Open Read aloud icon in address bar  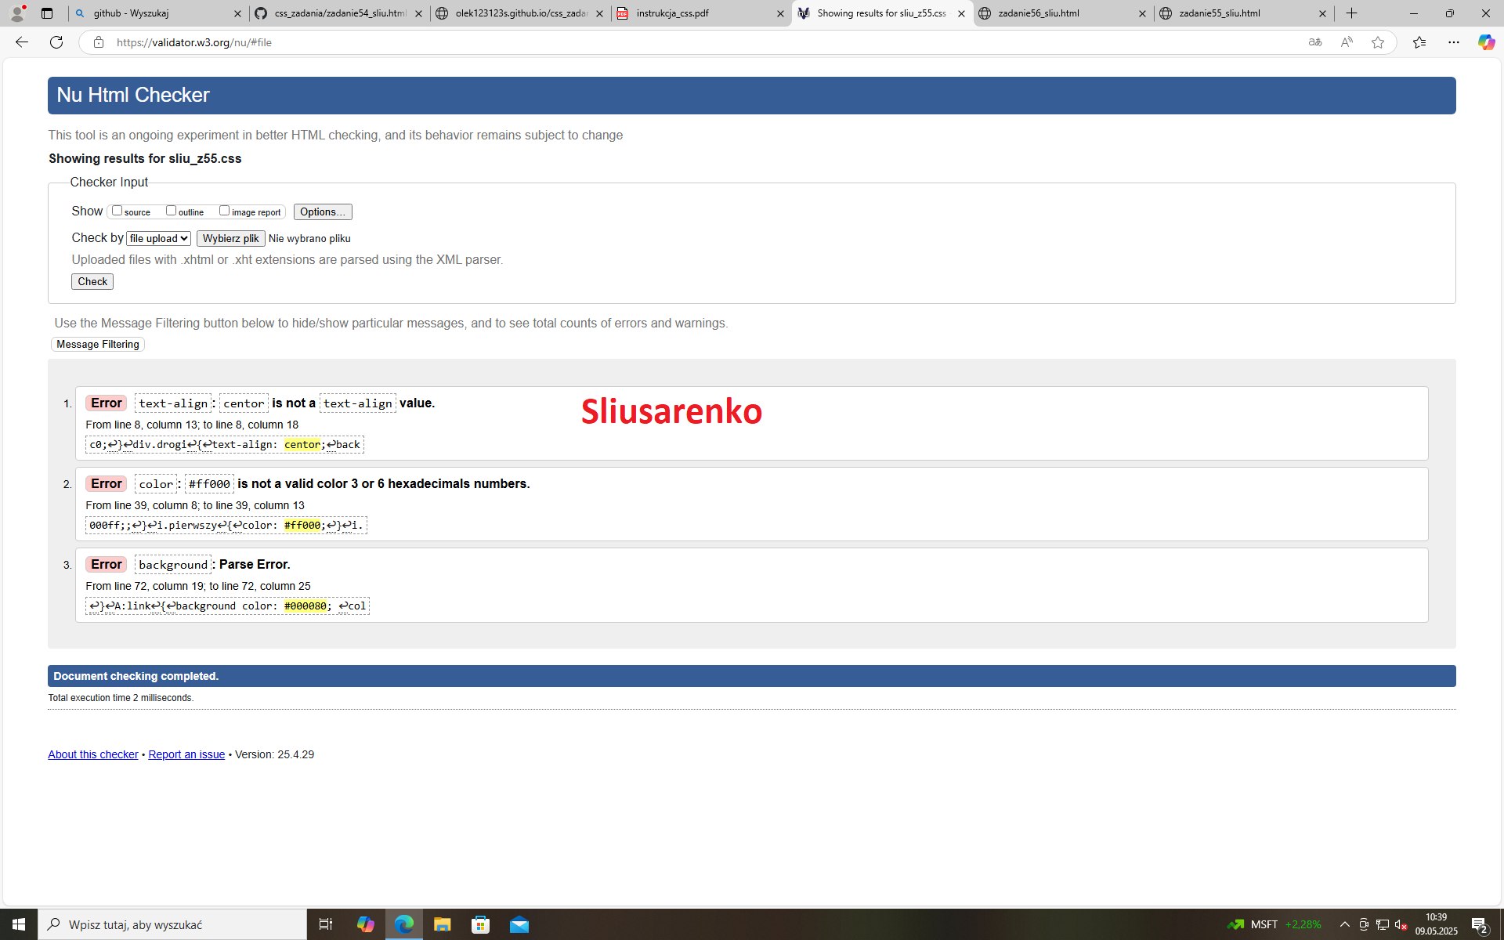point(1347,42)
